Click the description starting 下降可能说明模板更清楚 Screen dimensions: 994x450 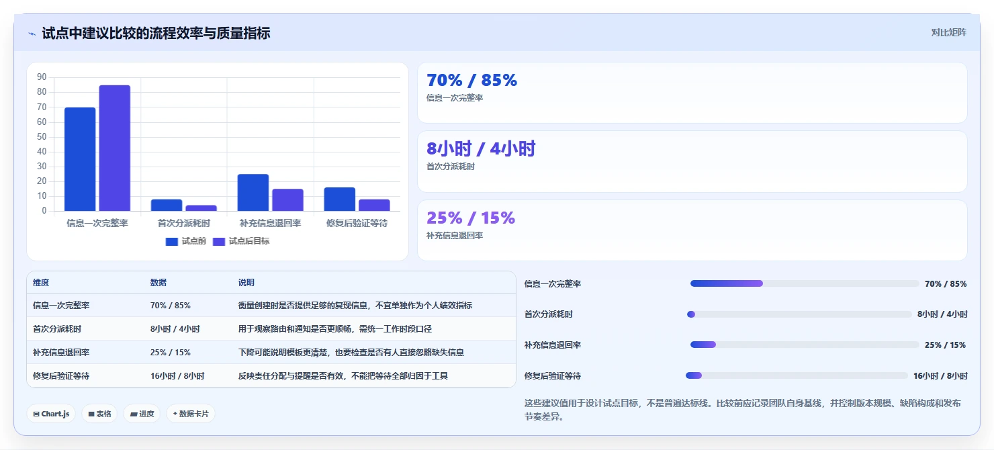pos(351,352)
